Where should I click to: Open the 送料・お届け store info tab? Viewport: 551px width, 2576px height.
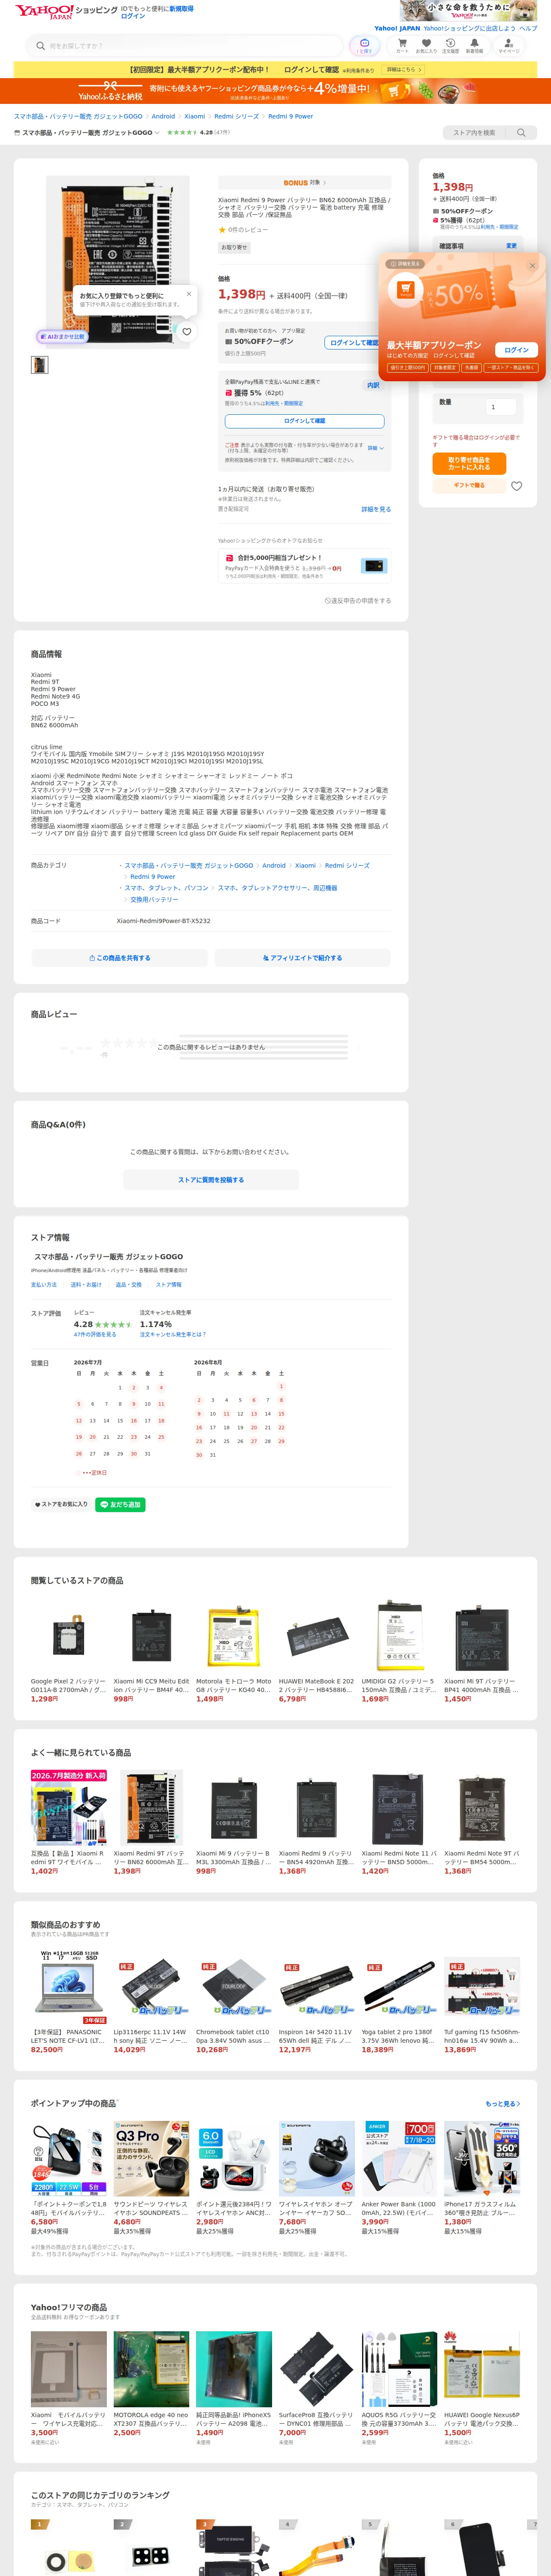click(x=86, y=1284)
